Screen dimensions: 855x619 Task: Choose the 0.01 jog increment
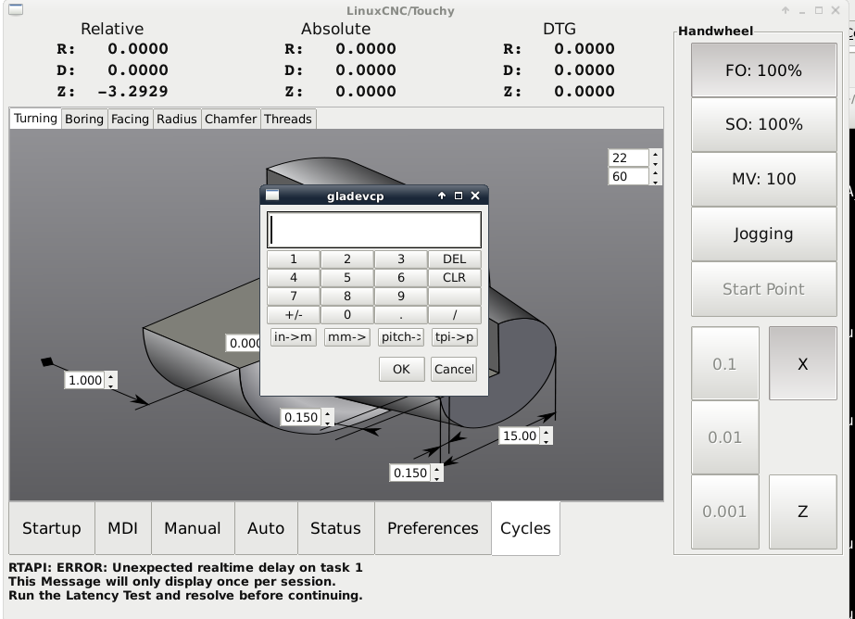[x=724, y=437]
